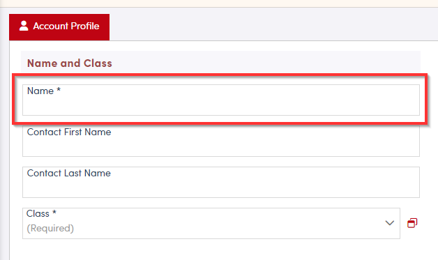Click the empty tab strip beside Account Profile

(273, 27)
